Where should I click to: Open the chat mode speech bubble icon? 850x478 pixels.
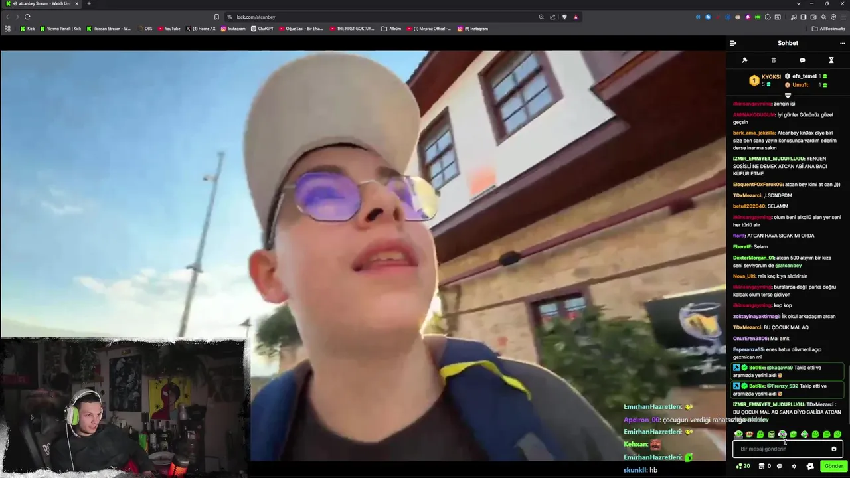coord(802,60)
